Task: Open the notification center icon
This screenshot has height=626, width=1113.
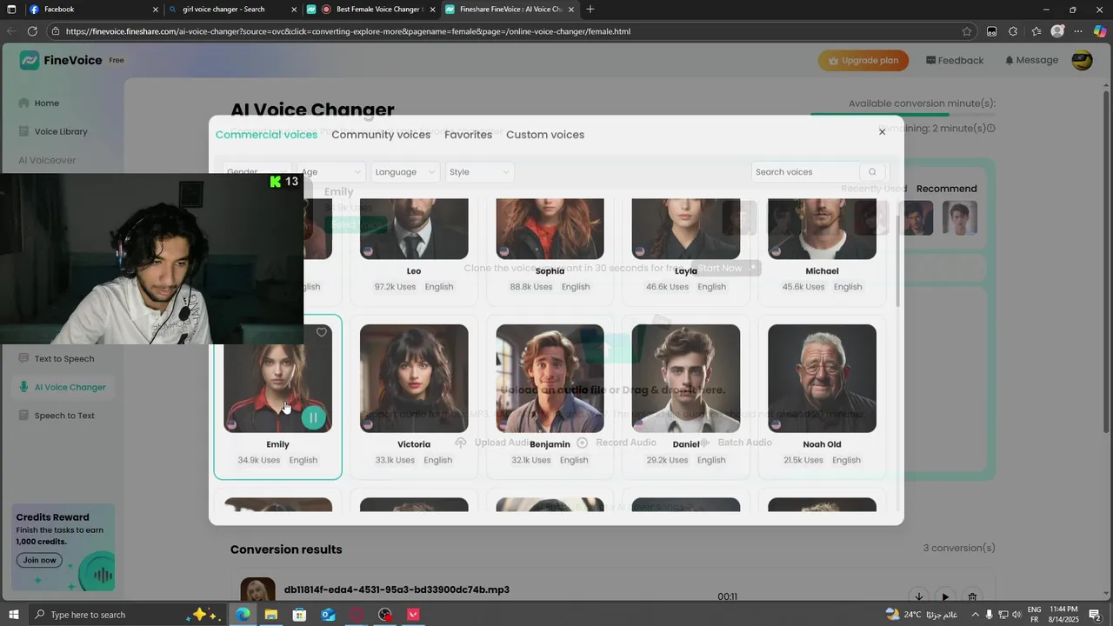Action: pyautogui.click(x=1095, y=615)
